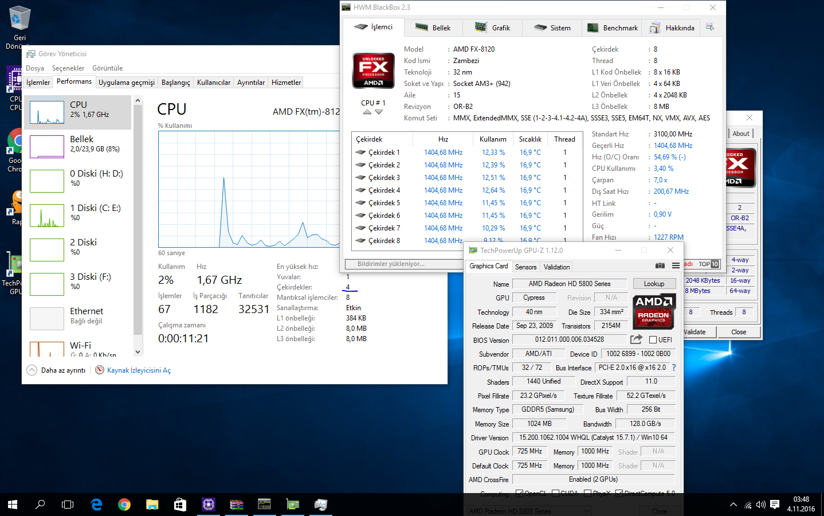Click Task Manager sidebar scroll up arrow
Screen dimensions: 824x516
[138, 100]
